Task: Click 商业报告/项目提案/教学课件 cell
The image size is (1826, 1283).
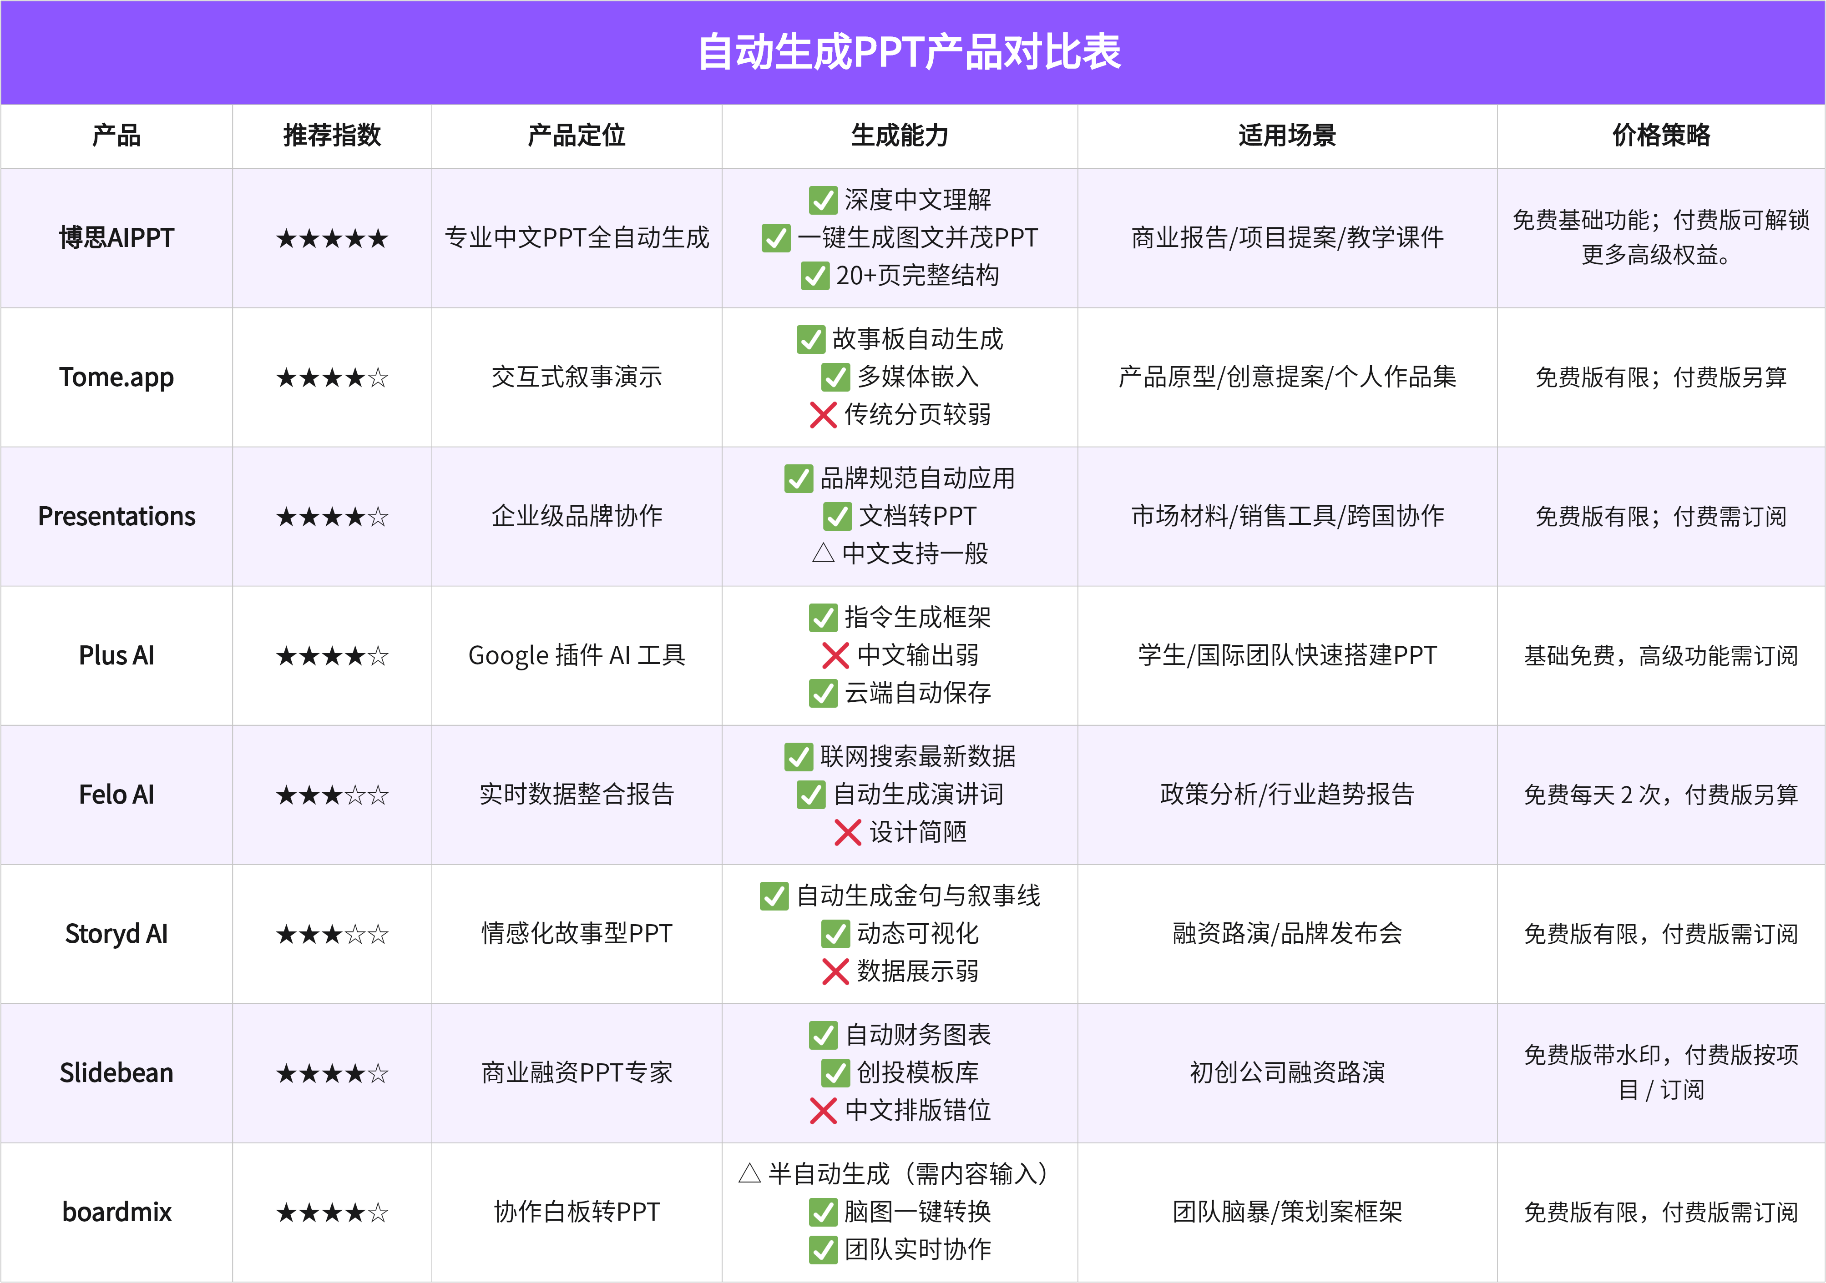Action: point(1288,238)
